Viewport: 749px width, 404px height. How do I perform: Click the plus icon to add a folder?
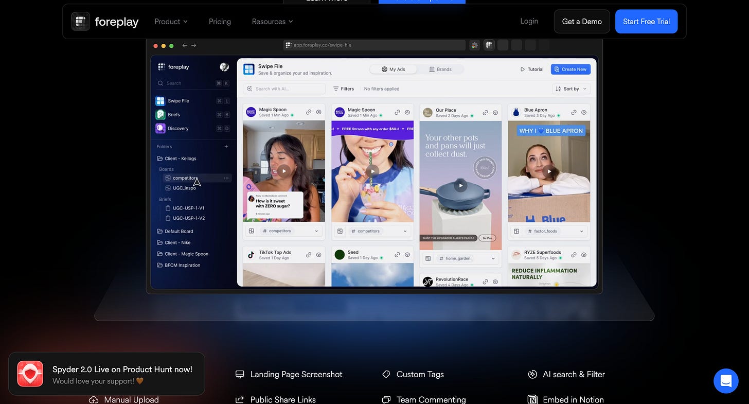(226, 147)
